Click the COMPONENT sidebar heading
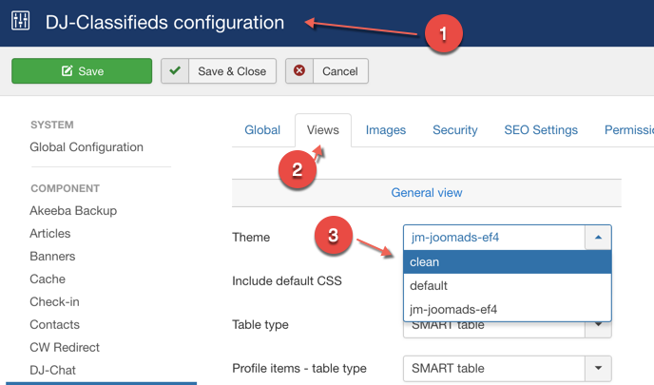Image resolution: width=654 pixels, height=385 pixels. [x=65, y=188]
